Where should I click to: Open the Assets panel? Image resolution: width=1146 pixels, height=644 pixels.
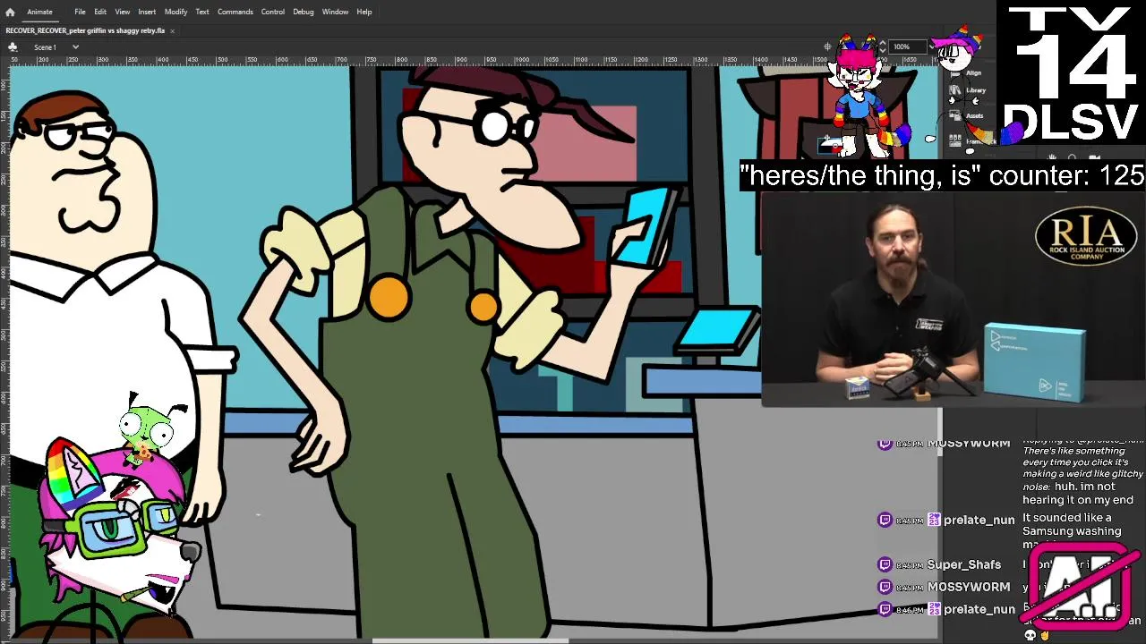click(x=968, y=115)
